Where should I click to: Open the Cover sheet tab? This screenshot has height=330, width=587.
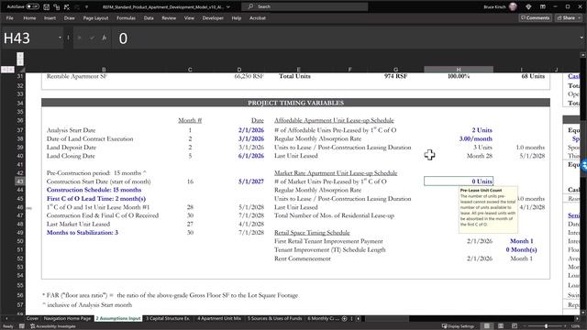pos(33,318)
